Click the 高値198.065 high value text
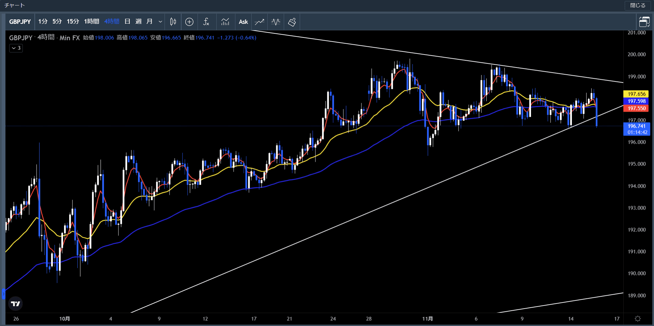This screenshot has height=326, width=654. click(x=132, y=38)
